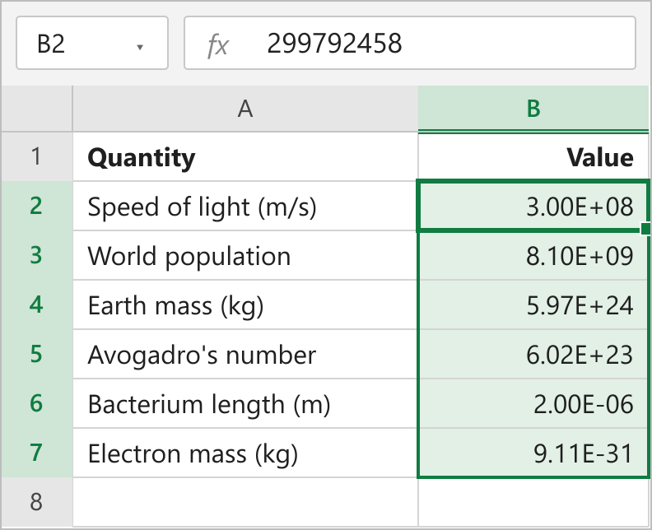Select column A header
This screenshot has height=530, width=652.
tap(245, 109)
